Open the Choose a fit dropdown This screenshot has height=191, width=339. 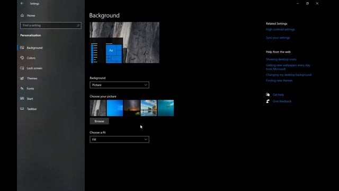pyautogui.click(x=119, y=140)
